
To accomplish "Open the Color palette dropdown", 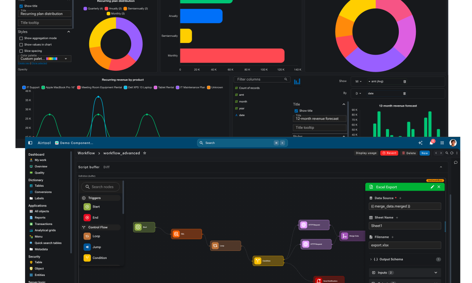I will pyautogui.click(x=44, y=58).
